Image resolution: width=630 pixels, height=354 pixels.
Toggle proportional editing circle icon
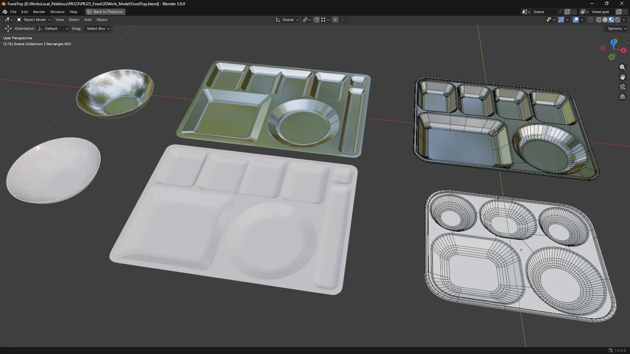click(x=335, y=20)
